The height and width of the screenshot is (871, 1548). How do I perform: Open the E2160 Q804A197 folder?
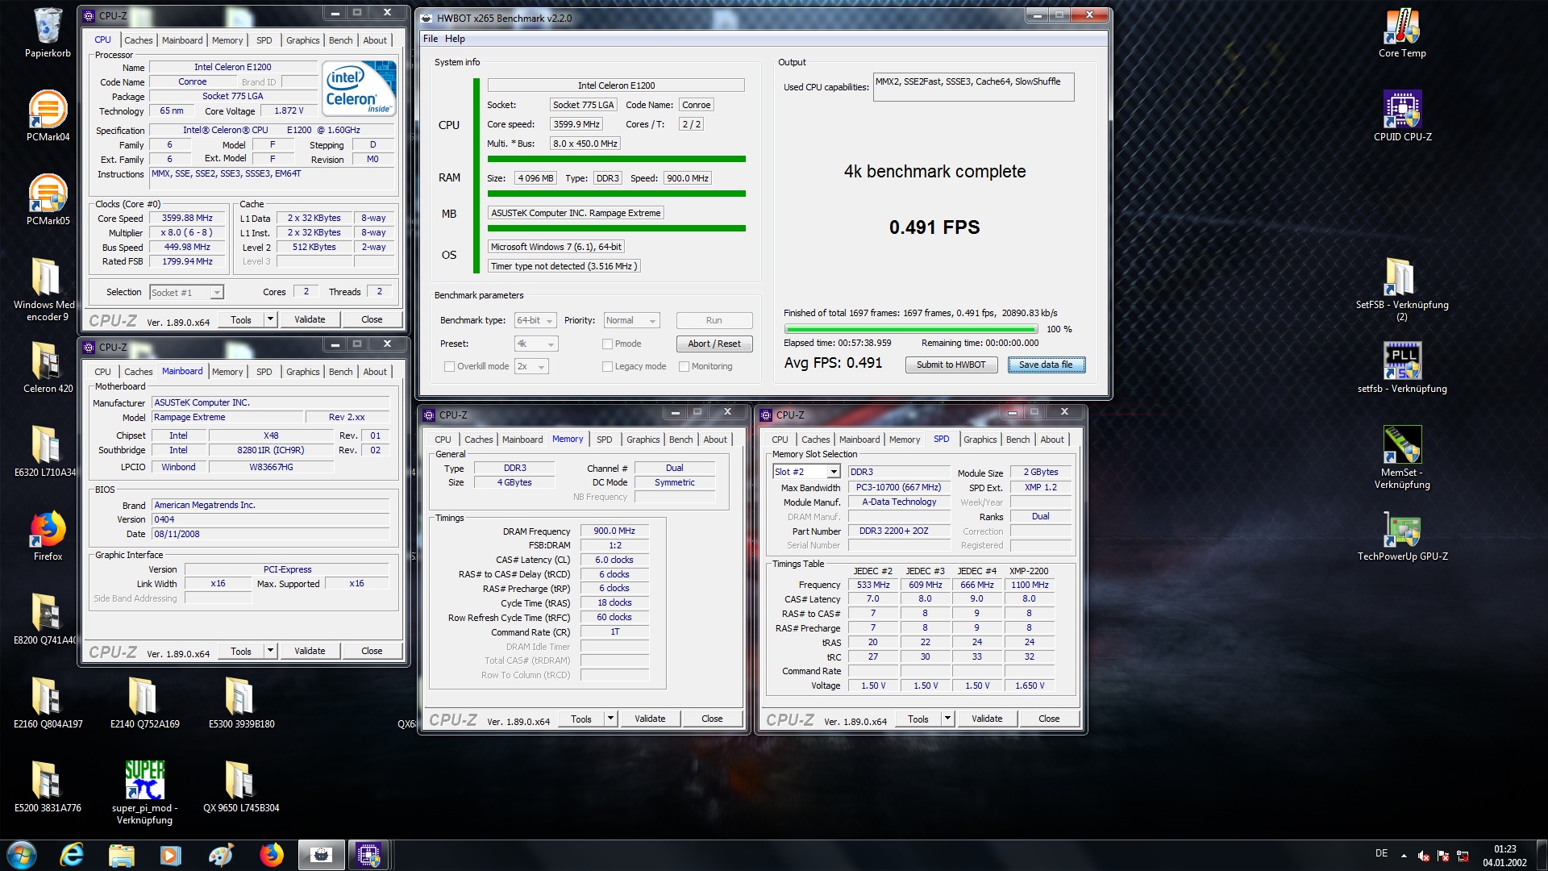(48, 702)
